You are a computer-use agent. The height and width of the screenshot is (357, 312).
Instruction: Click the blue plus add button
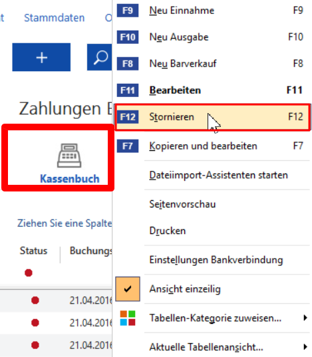click(41, 57)
